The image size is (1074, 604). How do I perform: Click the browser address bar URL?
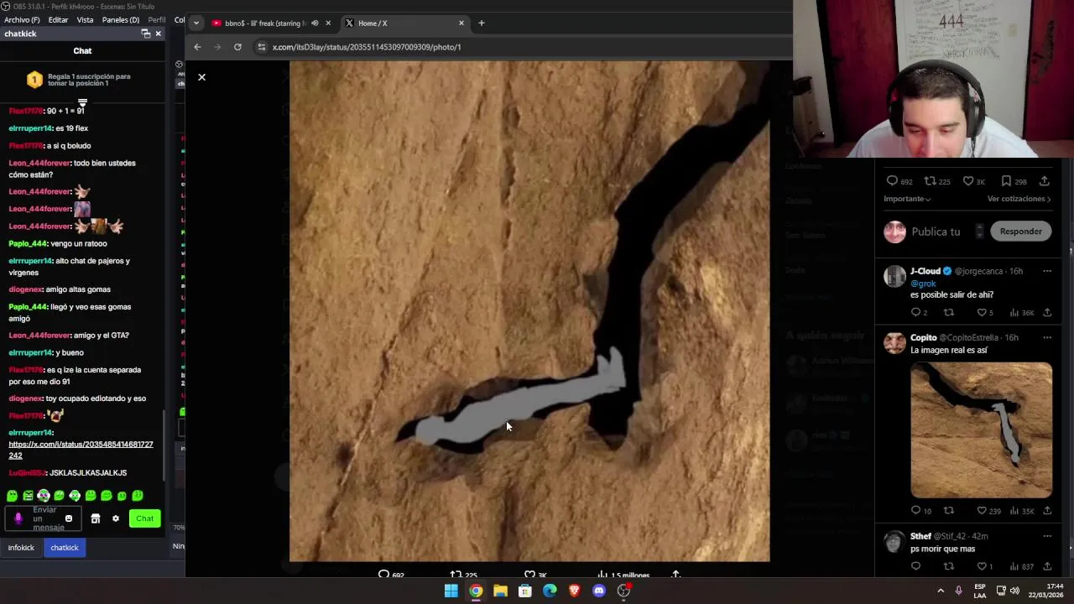tap(367, 47)
